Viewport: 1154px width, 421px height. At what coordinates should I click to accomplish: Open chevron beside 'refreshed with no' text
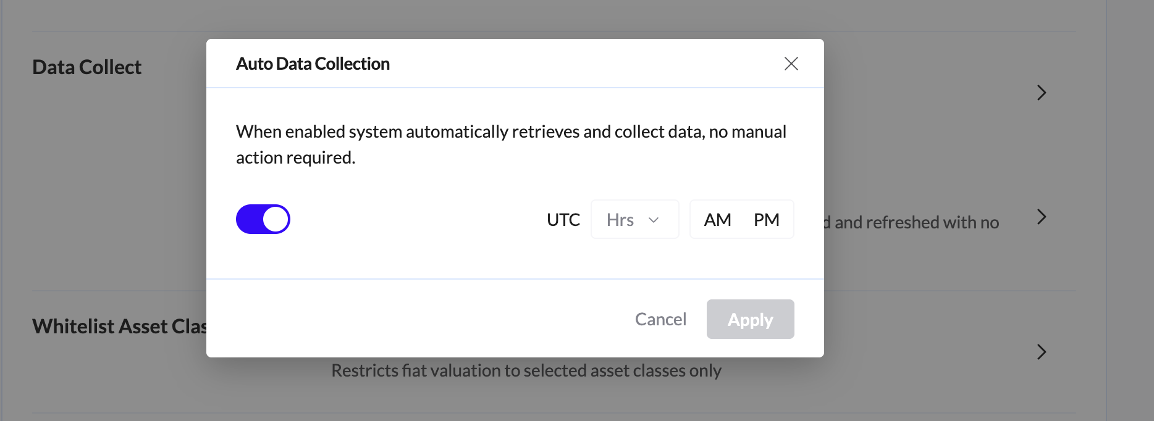(x=1042, y=217)
